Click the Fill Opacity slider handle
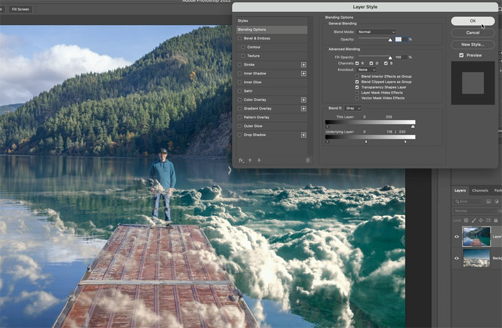 point(390,58)
